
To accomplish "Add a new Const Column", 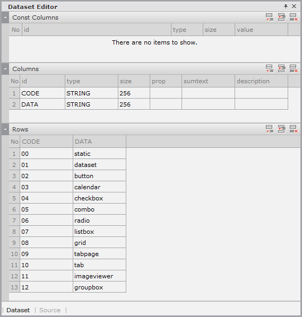I will click(270, 17).
